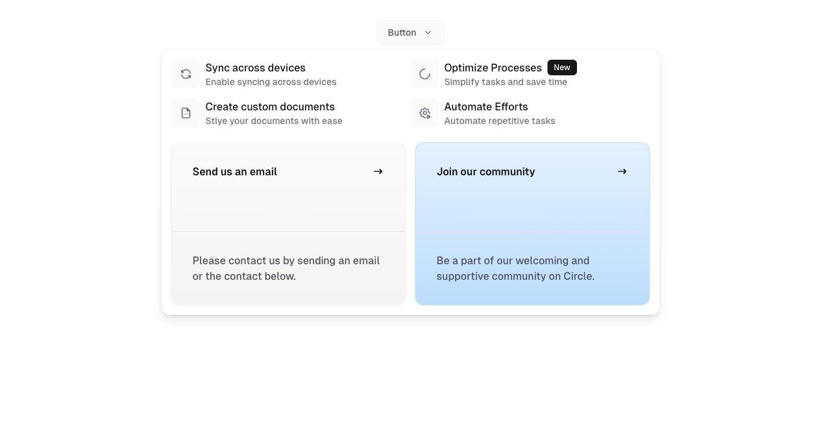Click the sync arrows icon
Screen dimensions: 821x422
tap(186, 75)
